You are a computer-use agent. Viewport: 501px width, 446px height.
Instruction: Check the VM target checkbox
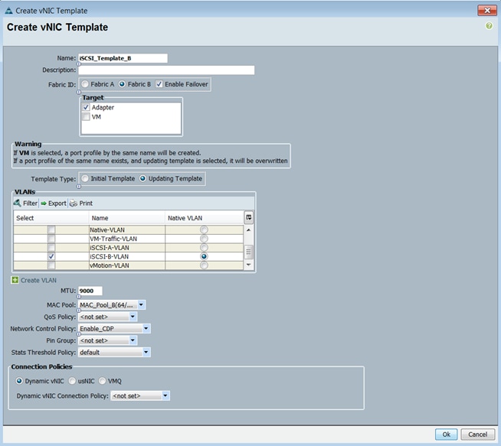coord(86,117)
